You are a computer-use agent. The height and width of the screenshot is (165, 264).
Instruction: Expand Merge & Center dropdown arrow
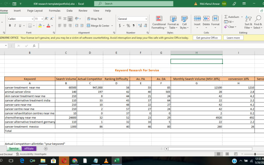click(112, 26)
